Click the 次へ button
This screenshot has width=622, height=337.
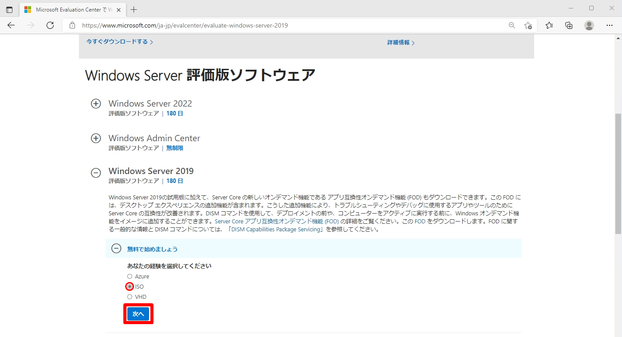pos(138,313)
